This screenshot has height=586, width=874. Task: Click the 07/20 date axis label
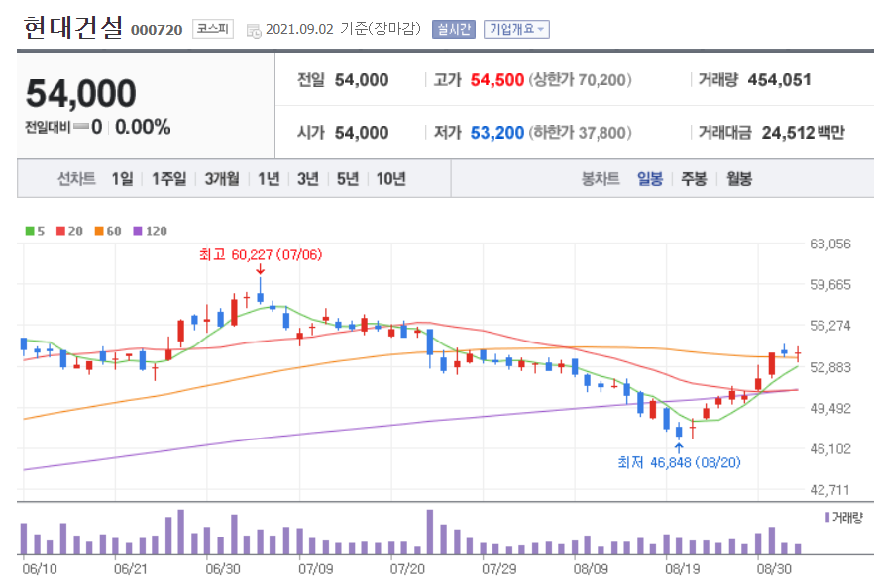[407, 569]
